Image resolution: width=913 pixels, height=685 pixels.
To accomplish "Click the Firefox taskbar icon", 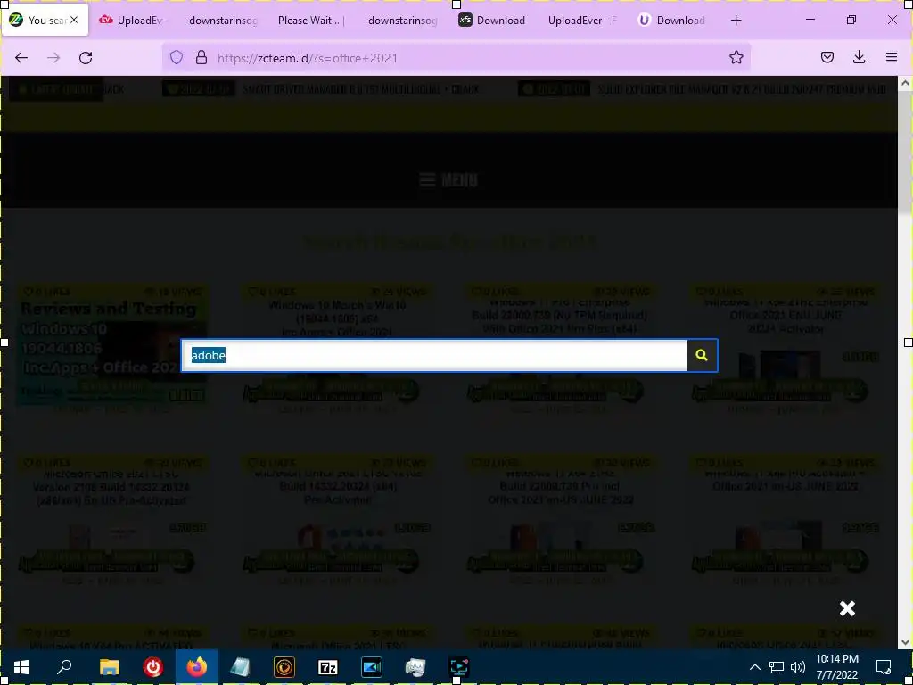I will (x=197, y=667).
